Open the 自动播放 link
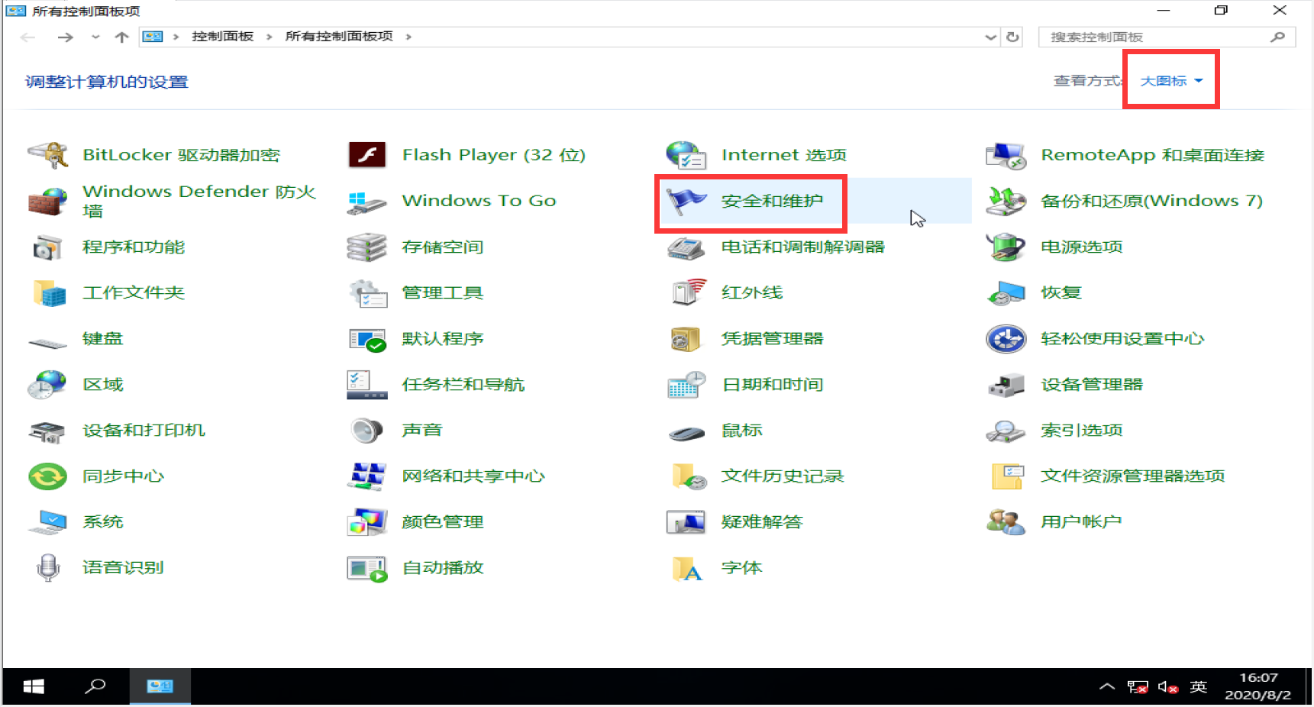This screenshot has width=1314, height=707. 443,568
